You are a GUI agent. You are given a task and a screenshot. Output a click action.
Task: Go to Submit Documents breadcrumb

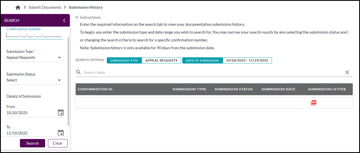pos(45,8)
